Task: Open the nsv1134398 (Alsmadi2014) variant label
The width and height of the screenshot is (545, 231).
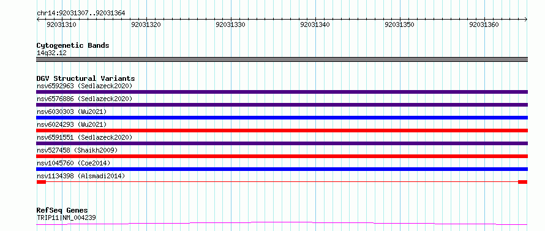Action: [81, 176]
